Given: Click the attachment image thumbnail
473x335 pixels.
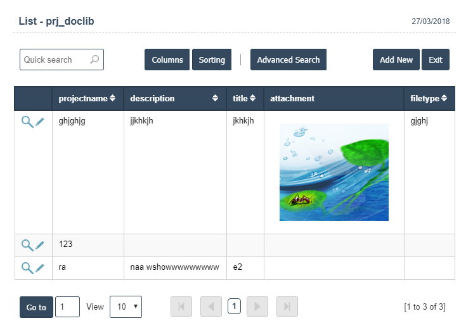Looking at the screenshot, I should pyautogui.click(x=334, y=172).
